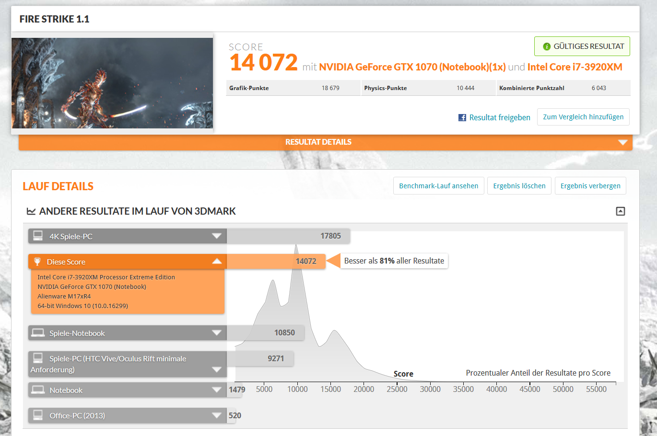Image resolution: width=657 pixels, height=436 pixels.
Task: Click Zum Vergleich hinzufügen button
Action: (x=583, y=117)
